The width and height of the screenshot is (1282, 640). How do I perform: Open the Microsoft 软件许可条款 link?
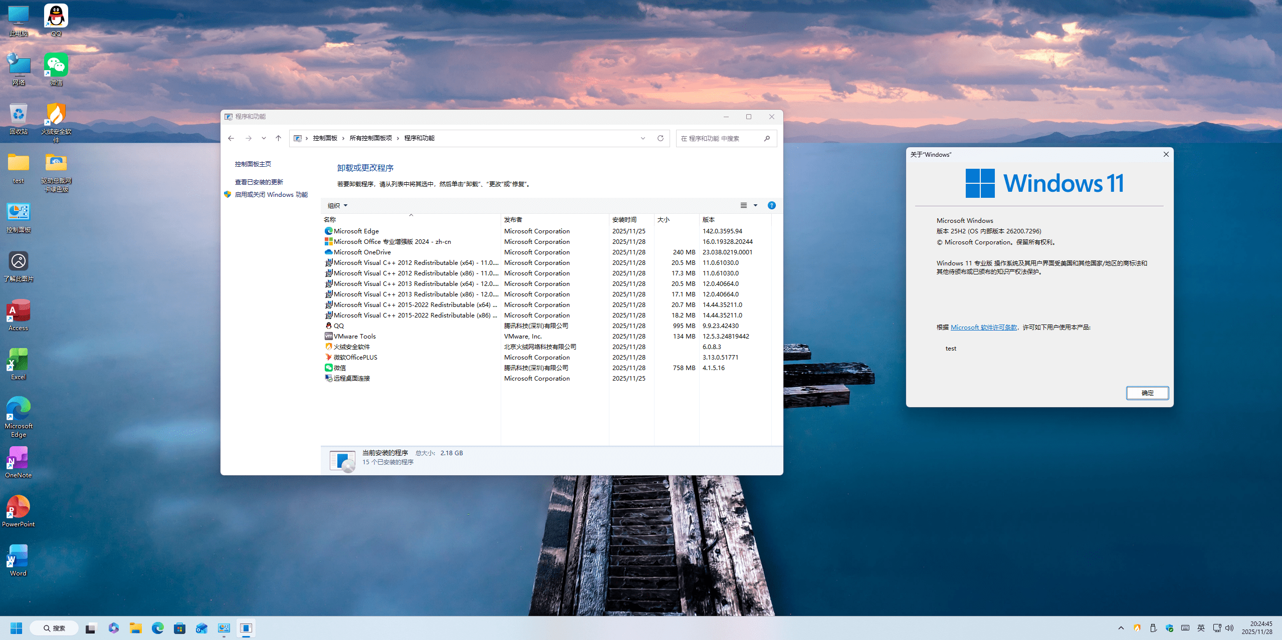pyautogui.click(x=983, y=327)
